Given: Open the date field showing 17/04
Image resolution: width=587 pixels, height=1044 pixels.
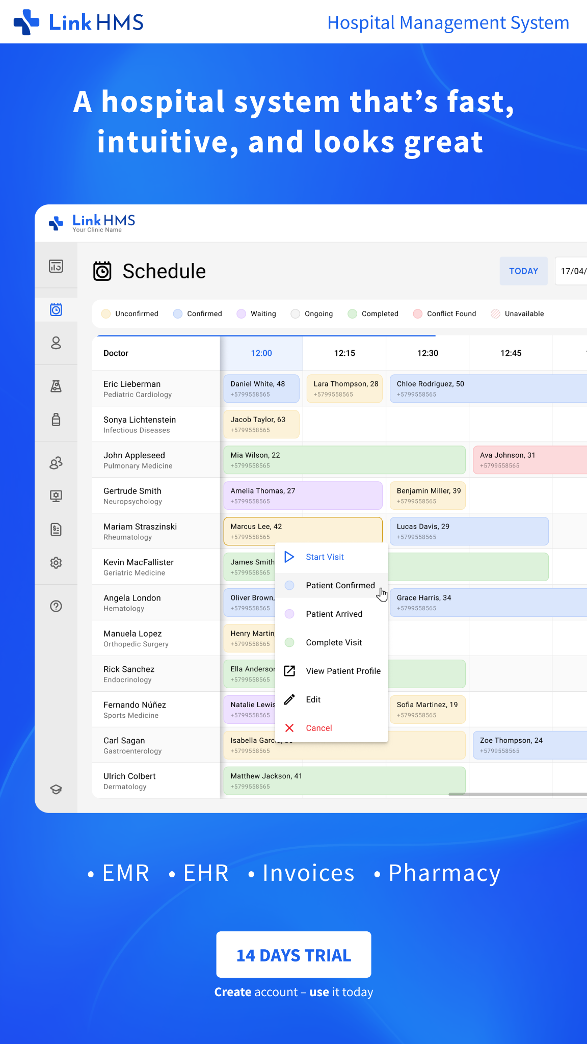Looking at the screenshot, I should pyautogui.click(x=571, y=271).
